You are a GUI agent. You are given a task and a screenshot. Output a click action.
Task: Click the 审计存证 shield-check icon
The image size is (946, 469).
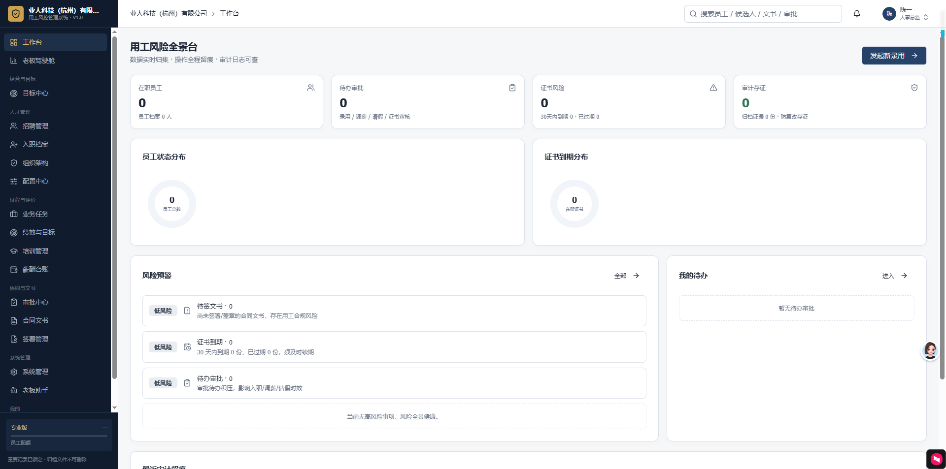pyautogui.click(x=914, y=88)
